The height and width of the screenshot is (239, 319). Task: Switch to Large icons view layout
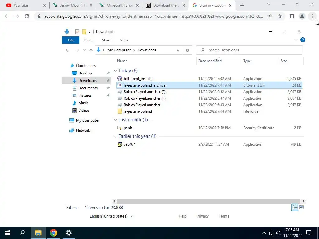302,207
